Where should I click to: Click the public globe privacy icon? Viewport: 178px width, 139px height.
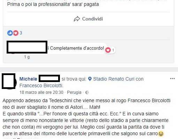coord(87,92)
